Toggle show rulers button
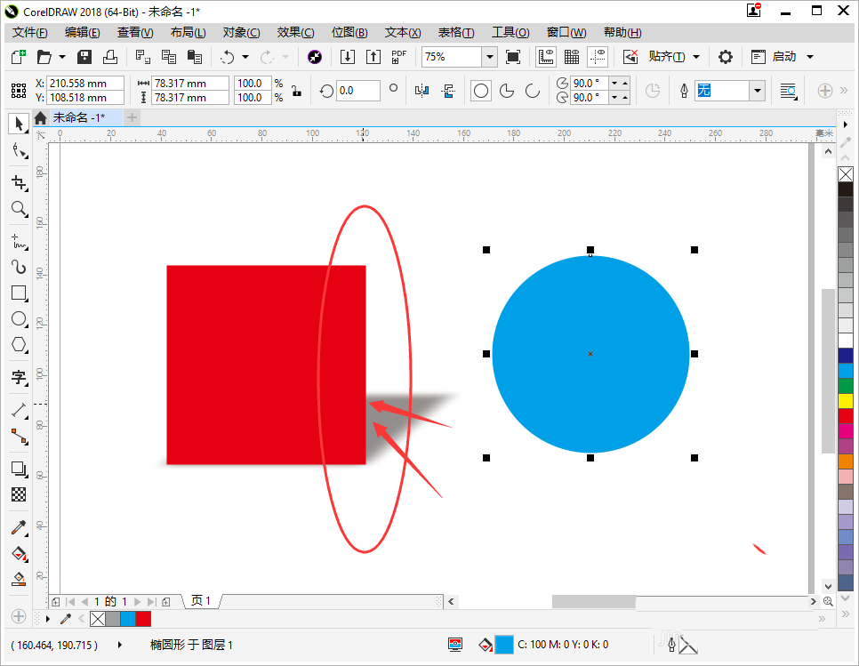Viewport: 859px width, 666px height. coord(546,57)
